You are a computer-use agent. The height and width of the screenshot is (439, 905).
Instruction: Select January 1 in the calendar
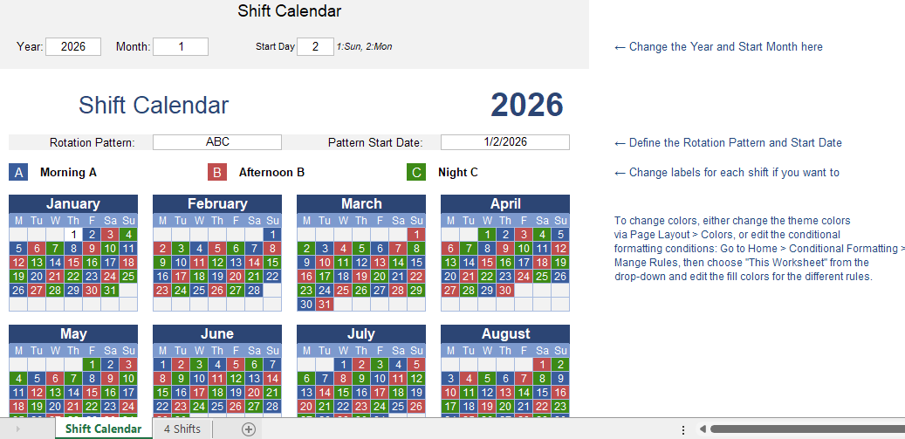point(73,234)
